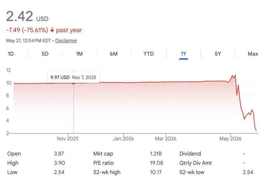
Task: Click the Dividend label
Action: pyautogui.click(x=190, y=154)
